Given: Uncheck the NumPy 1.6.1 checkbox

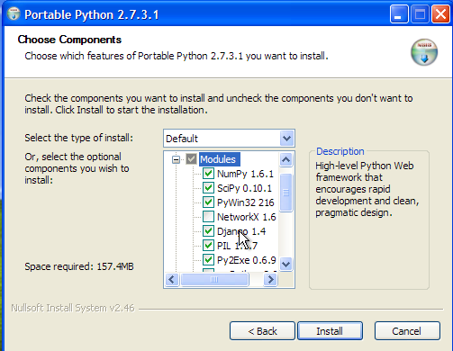Looking at the screenshot, I should point(208,174).
